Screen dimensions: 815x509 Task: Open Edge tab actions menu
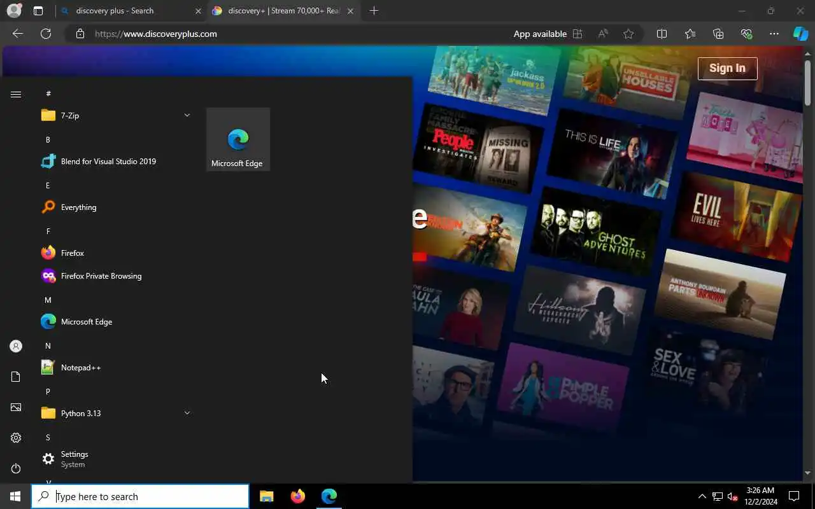click(x=38, y=11)
